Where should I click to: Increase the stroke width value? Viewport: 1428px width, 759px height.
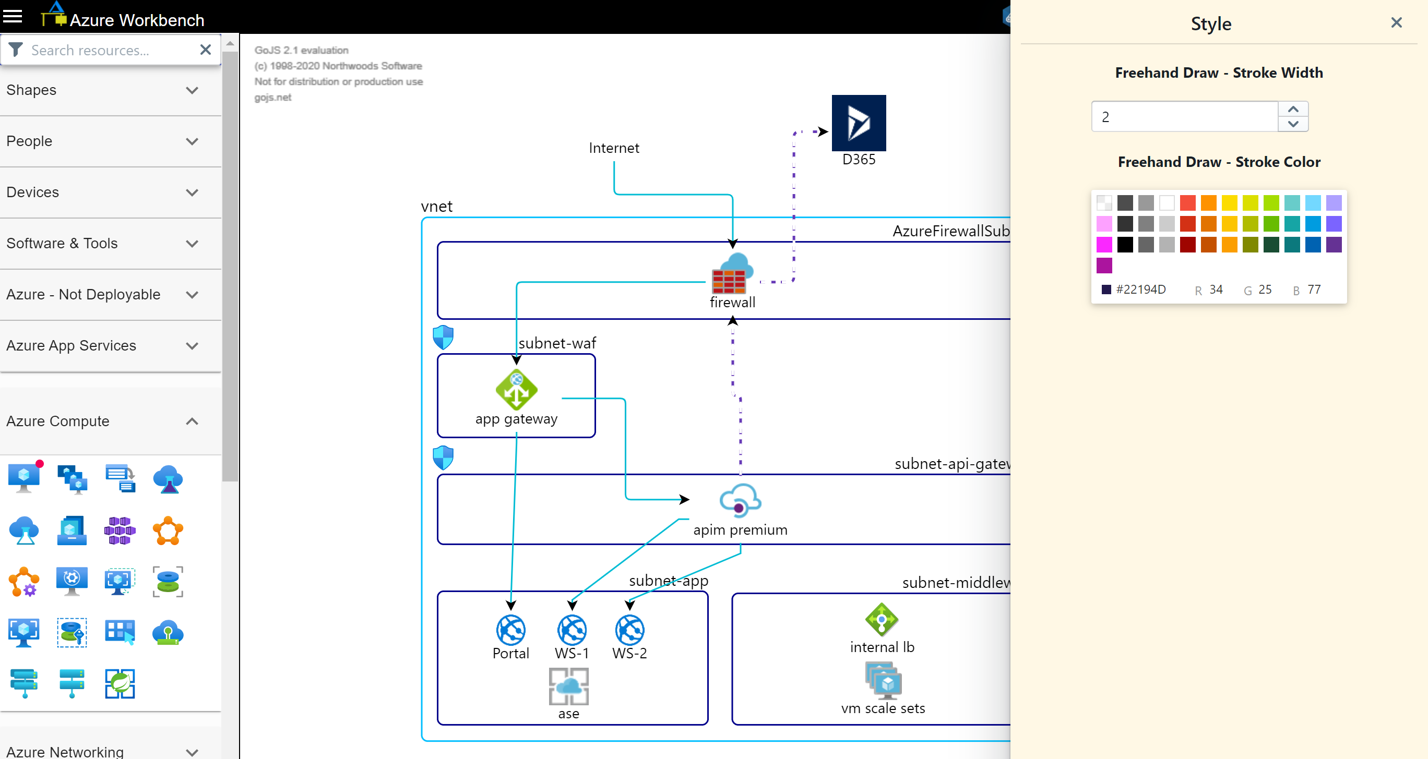pyautogui.click(x=1293, y=109)
